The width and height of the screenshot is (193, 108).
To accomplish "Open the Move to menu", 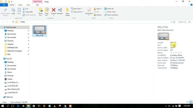I will coord(40,12).
